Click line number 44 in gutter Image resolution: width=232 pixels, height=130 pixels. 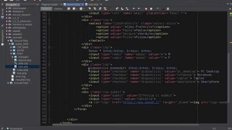point(44,68)
